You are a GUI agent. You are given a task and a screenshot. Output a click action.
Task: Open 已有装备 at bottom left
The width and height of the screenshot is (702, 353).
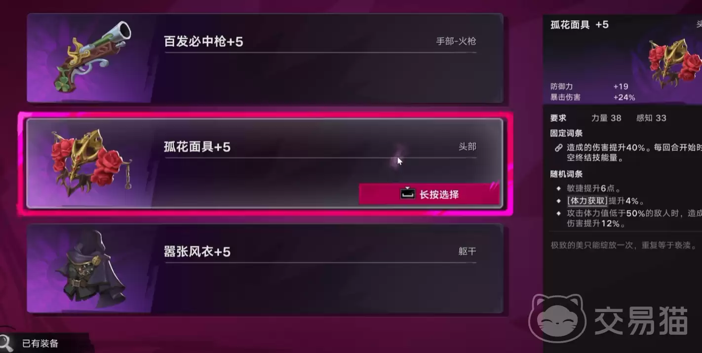coord(40,344)
